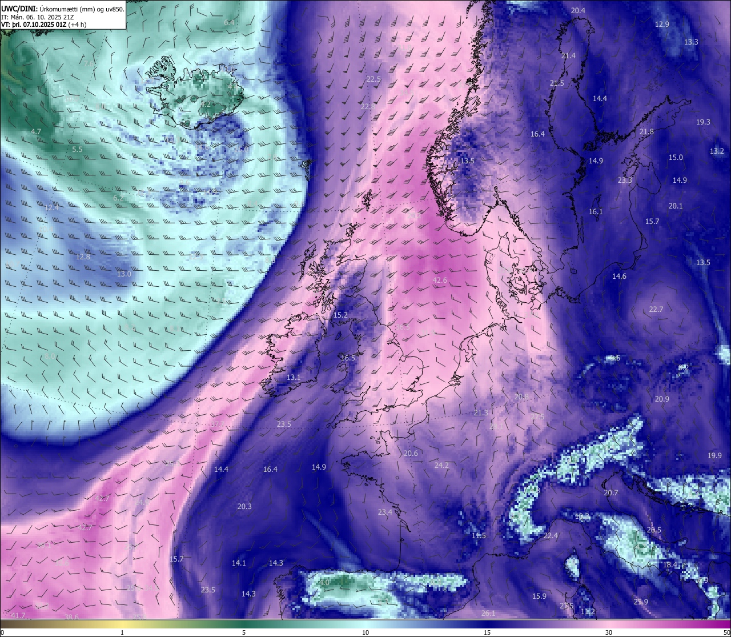Click the 20.3 value in the Bay of Biscay
The width and height of the screenshot is (731, 637).
coord(244,506)
